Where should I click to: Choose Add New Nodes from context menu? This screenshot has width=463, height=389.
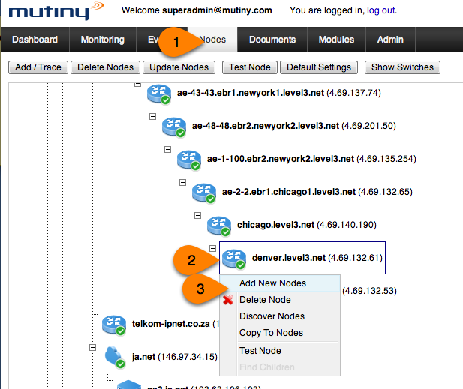[280, 283]
